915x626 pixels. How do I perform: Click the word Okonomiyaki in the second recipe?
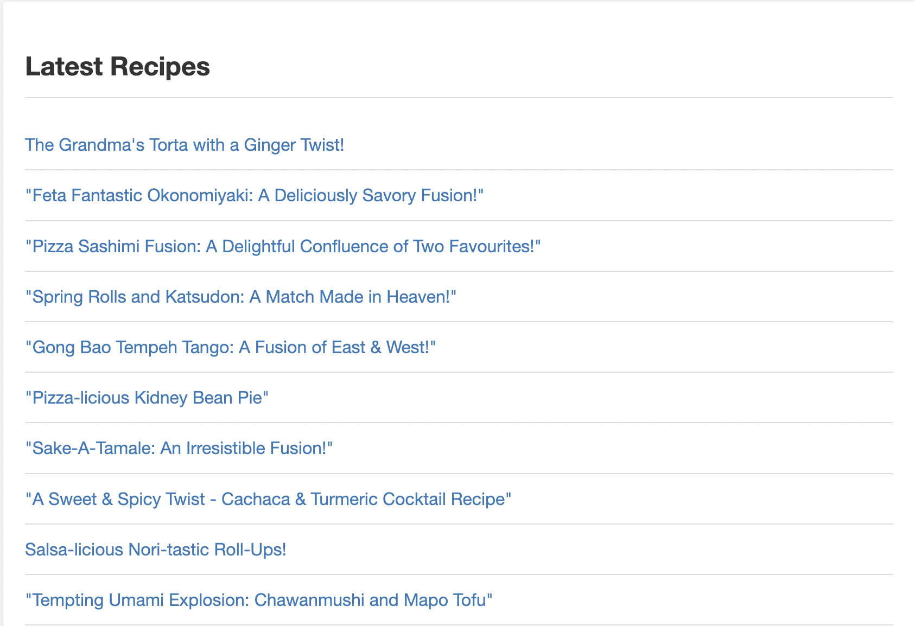point(200,195)
